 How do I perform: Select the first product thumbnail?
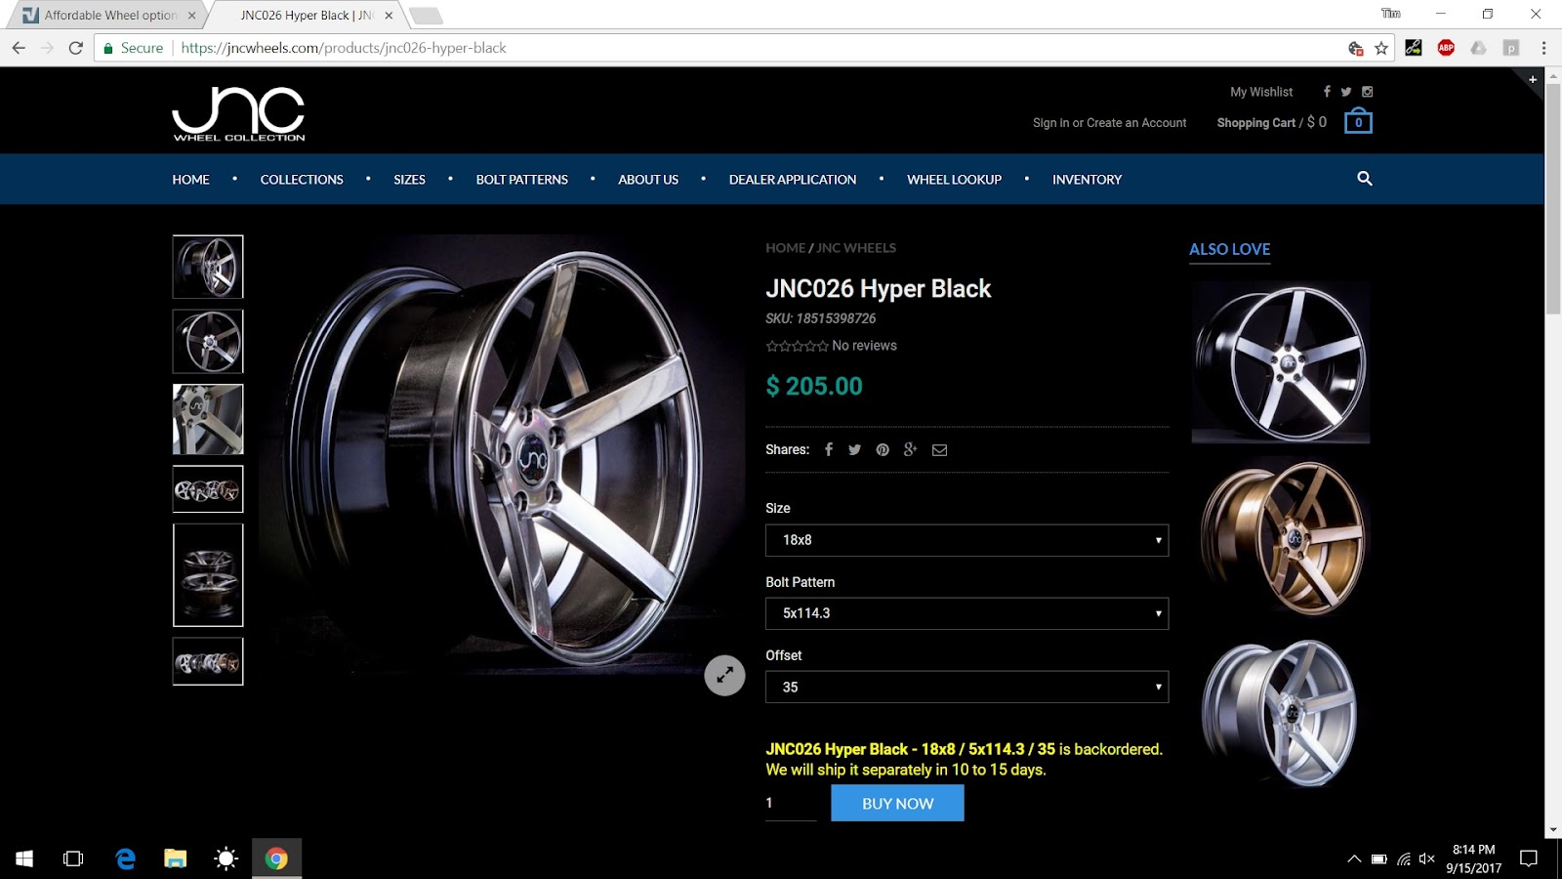pos(208,267)
